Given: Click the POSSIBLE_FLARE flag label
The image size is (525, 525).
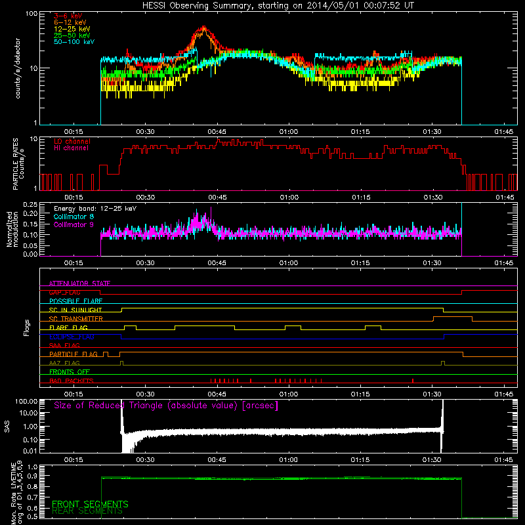Looking at the screenshot, I should pyautogui.click(x=75, y=301).
